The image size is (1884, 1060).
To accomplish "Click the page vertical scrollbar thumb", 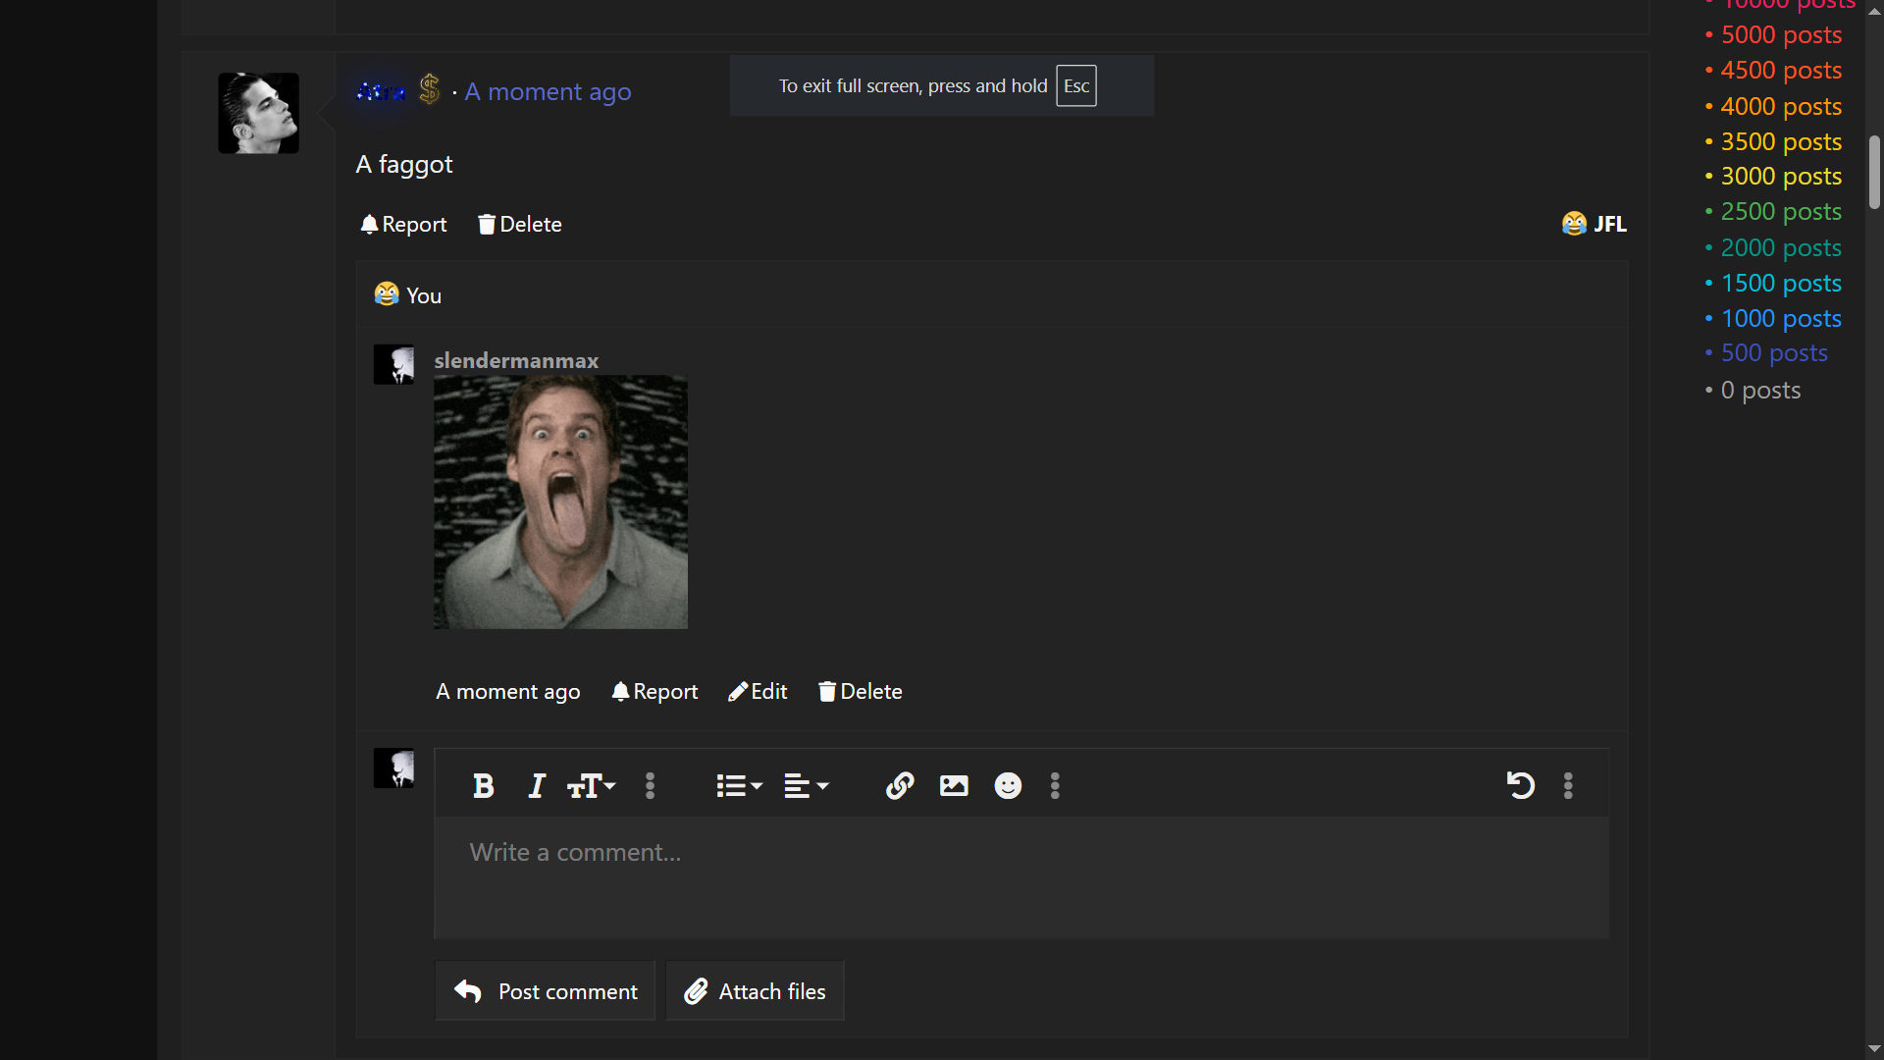I will point(1874,173).
